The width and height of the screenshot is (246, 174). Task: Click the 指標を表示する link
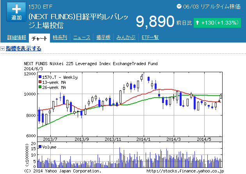click(23, 49)
